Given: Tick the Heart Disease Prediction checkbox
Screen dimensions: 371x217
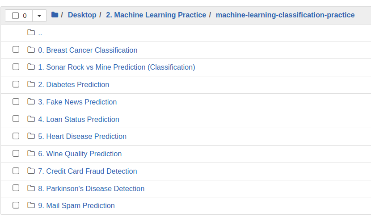Looking at the screenshot, I should pos(16,136).
